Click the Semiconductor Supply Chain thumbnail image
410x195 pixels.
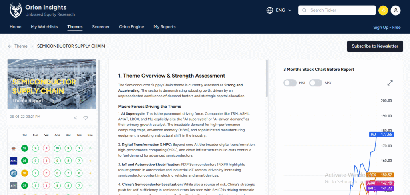point(52,84)
